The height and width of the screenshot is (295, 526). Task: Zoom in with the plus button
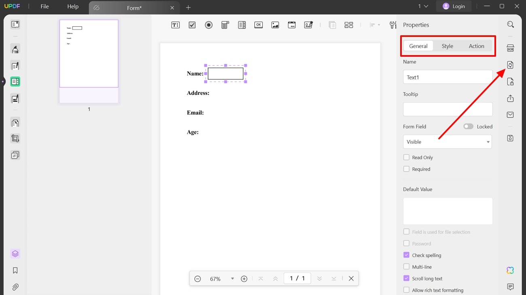click(x=244, y=279)
